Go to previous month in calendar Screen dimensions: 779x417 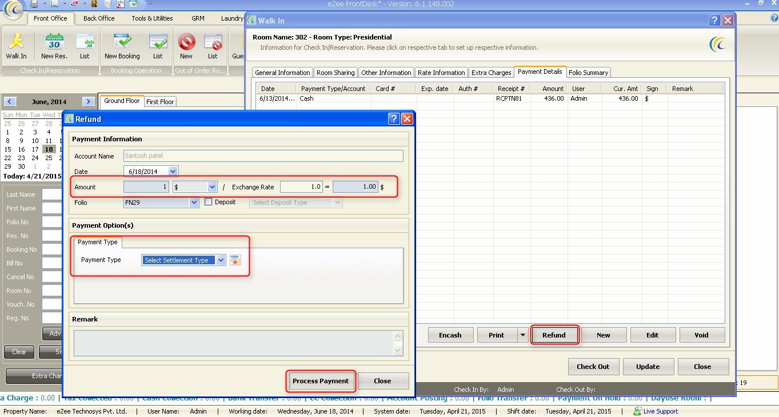click(x=10, y=102)
